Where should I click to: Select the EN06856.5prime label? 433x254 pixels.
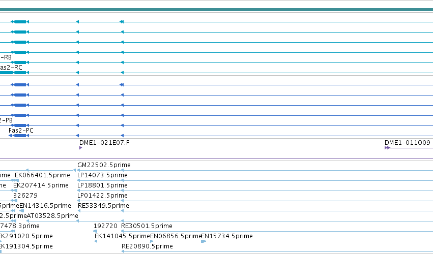click(x=176, y=236)
